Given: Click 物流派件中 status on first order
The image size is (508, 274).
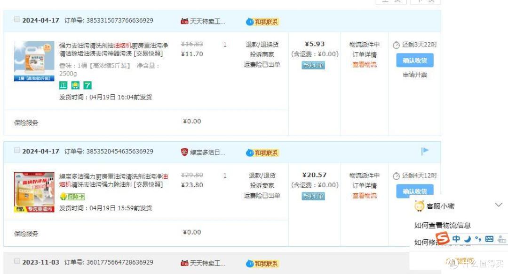Looking at the screenshot, I should [x=365, y=45].
